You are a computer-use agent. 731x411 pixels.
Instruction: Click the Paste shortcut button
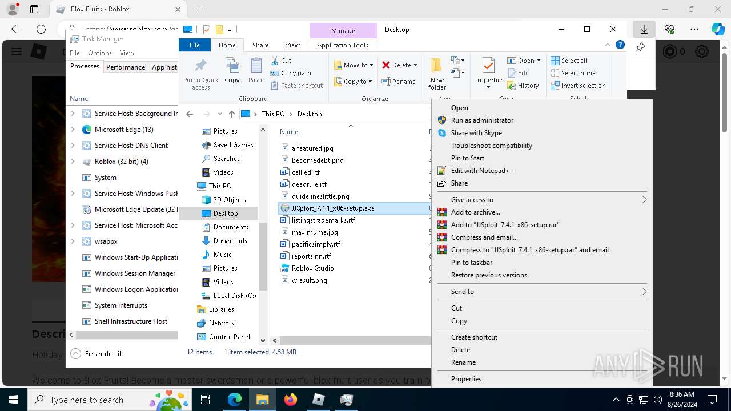297,86
